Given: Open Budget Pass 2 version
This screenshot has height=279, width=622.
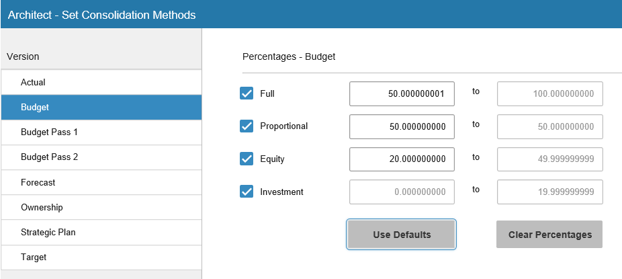Looking at the screenshot, I should [x=101, y=157].
